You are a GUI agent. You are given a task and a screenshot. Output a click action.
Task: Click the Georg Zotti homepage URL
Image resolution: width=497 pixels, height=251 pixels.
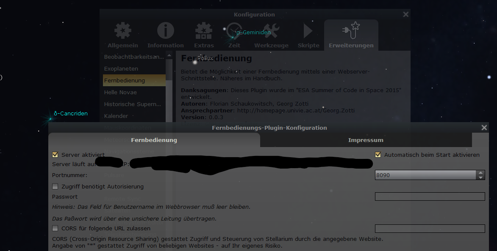coord(296,110)
